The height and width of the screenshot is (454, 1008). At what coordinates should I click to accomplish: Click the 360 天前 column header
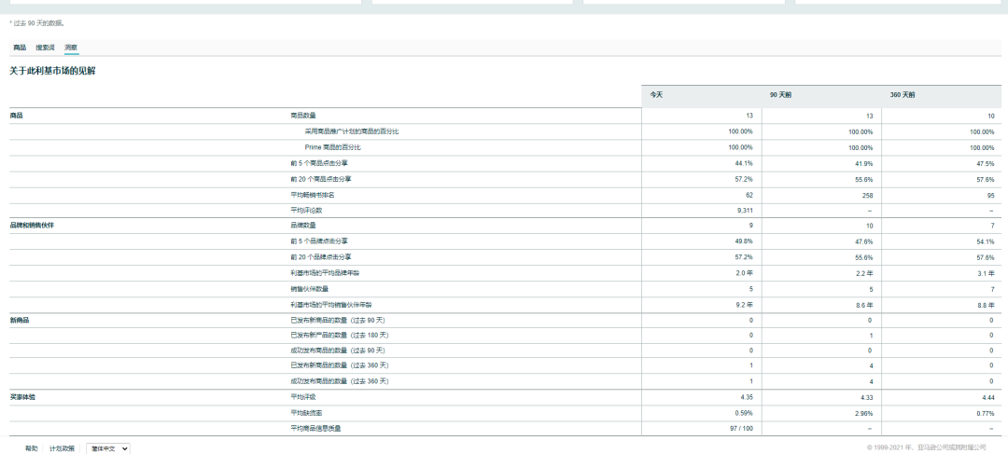[x=902, y=94]
